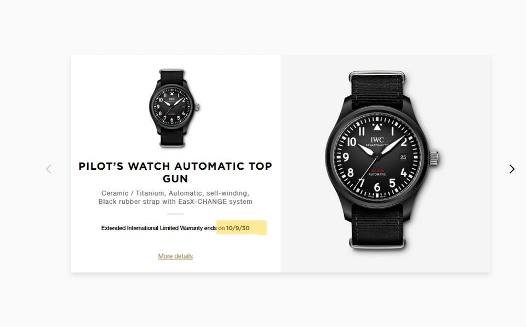Screen dimensions: 526x327
Task: Open the More details link
Action: [x=175, y=256]
